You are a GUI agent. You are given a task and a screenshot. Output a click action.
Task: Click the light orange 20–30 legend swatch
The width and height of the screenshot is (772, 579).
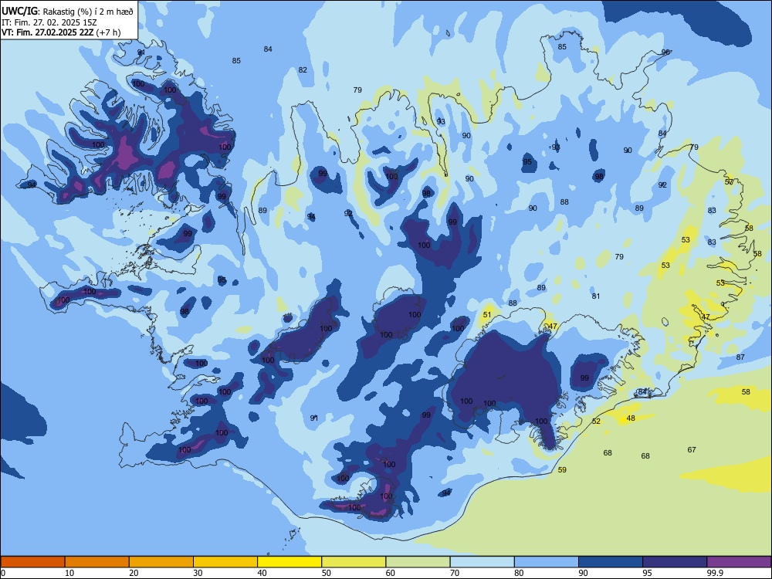tap(161, 562)
